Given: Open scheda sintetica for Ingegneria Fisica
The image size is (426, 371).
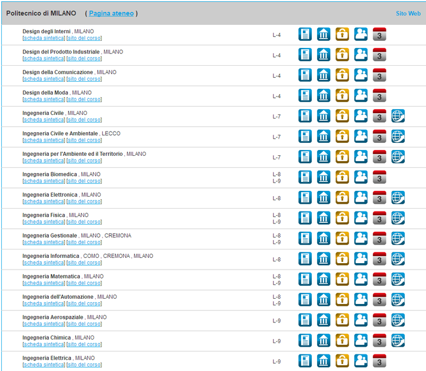Looking at the screenshot, I should pyautogui.click(x=44, y=222).
